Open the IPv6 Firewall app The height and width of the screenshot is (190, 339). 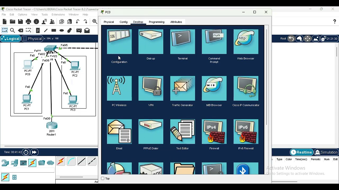pyautogui.click(x=246, y=132)
